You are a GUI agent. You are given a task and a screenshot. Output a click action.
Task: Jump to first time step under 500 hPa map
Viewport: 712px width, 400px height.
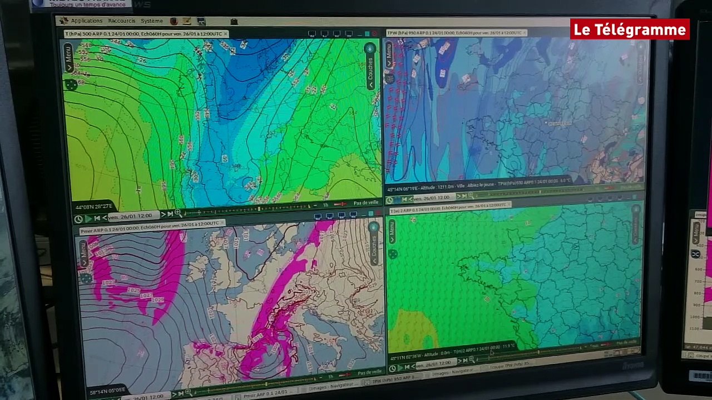(x=97, y=218)
